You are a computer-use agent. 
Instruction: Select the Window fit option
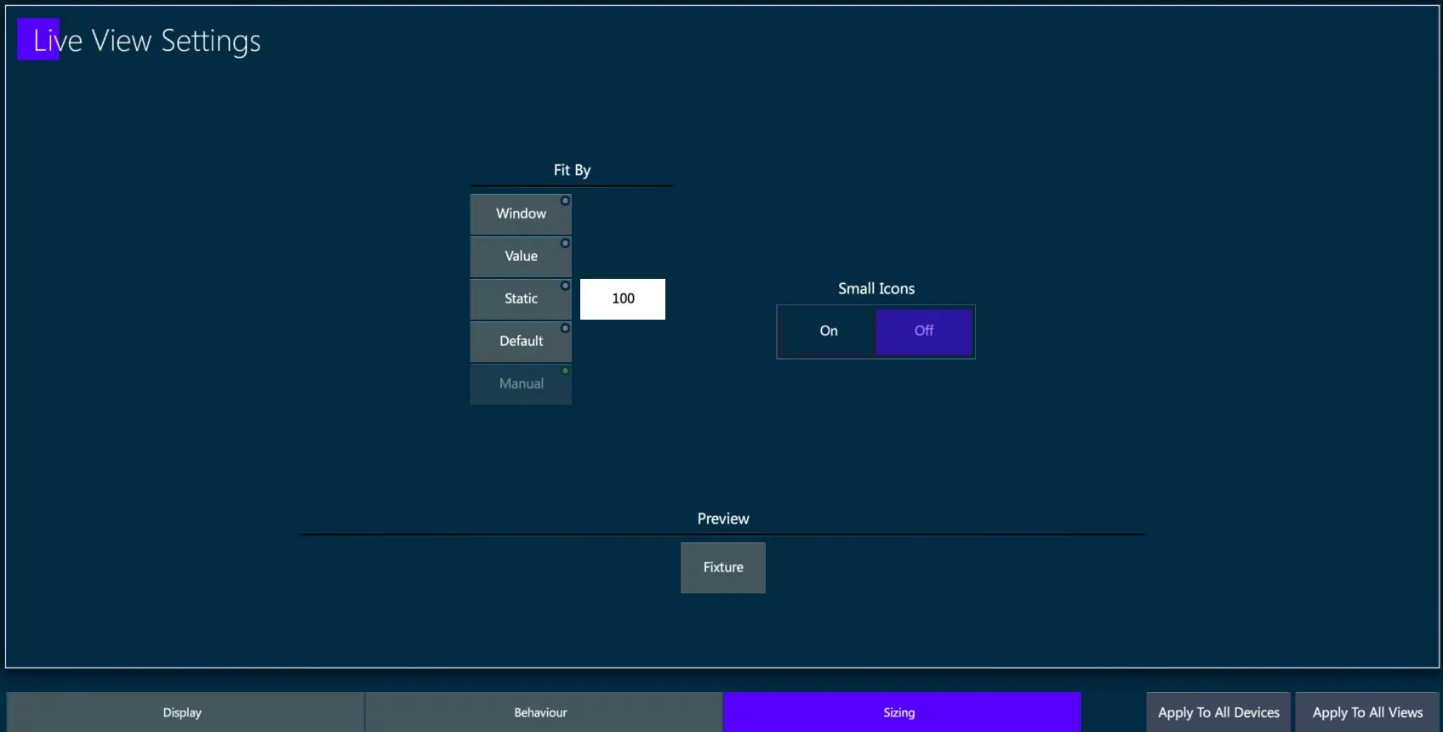[521, 214]
